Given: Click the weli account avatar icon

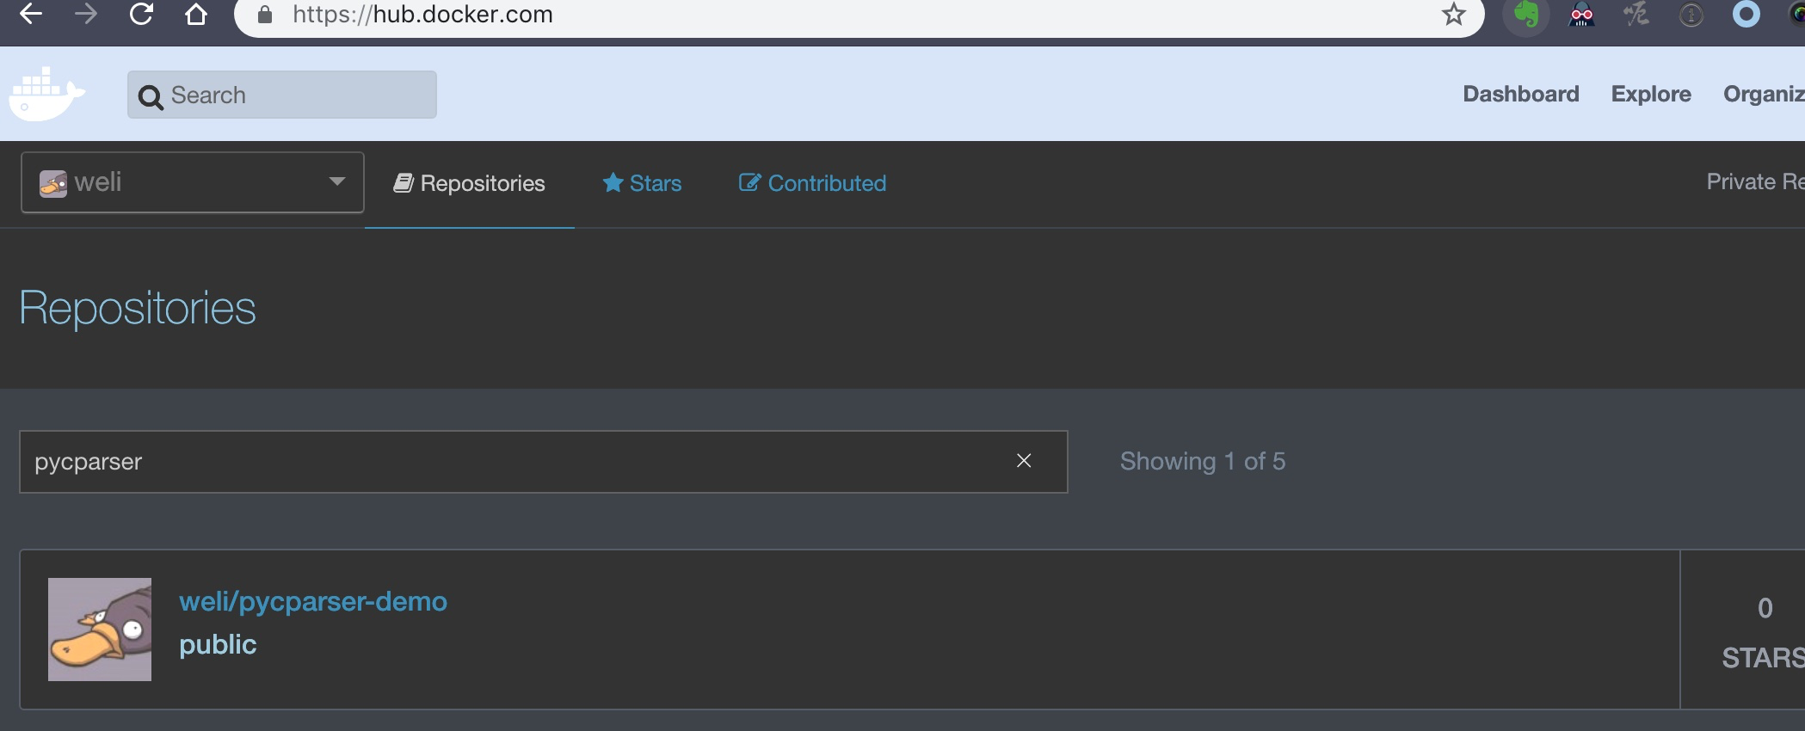Looking at the screenshot, I should click(53, 183).
